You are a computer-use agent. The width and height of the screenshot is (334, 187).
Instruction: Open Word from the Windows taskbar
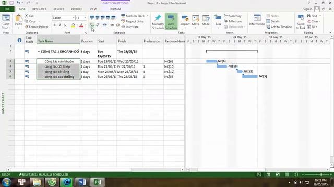[x=82, y=182]
